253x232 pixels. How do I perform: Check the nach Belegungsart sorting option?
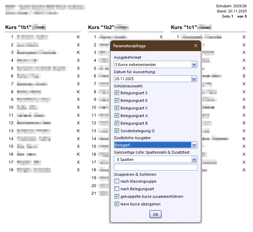117,189
